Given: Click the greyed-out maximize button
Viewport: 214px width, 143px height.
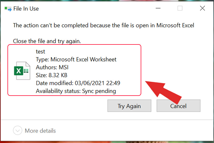Looking at the screenshot, I should pos(180,9).
